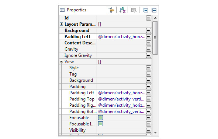The image size is (218, 139).
Task: Click the scrollbar down arrow
Action: [155, 132]
